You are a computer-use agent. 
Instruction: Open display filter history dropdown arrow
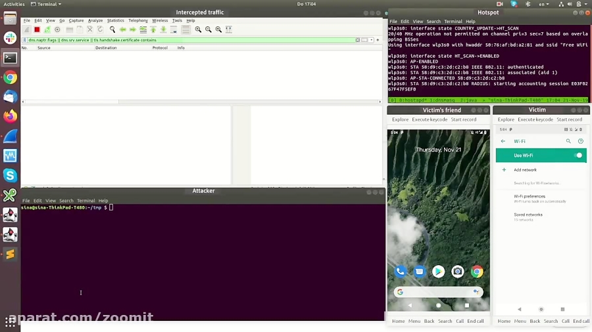click(372, 40)
